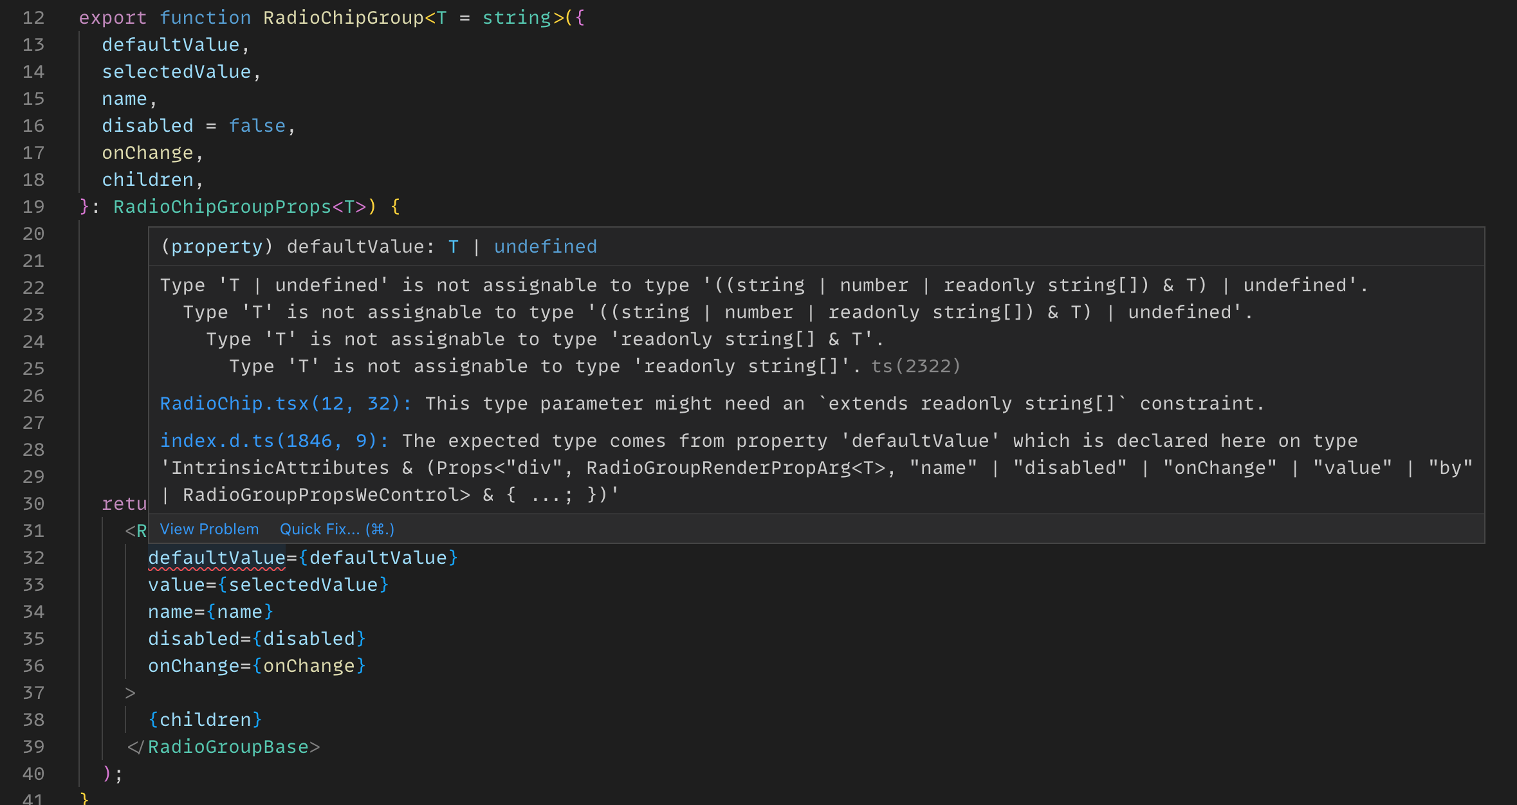
Task: Click the ts(2322) error code
Action: point(915,366)
